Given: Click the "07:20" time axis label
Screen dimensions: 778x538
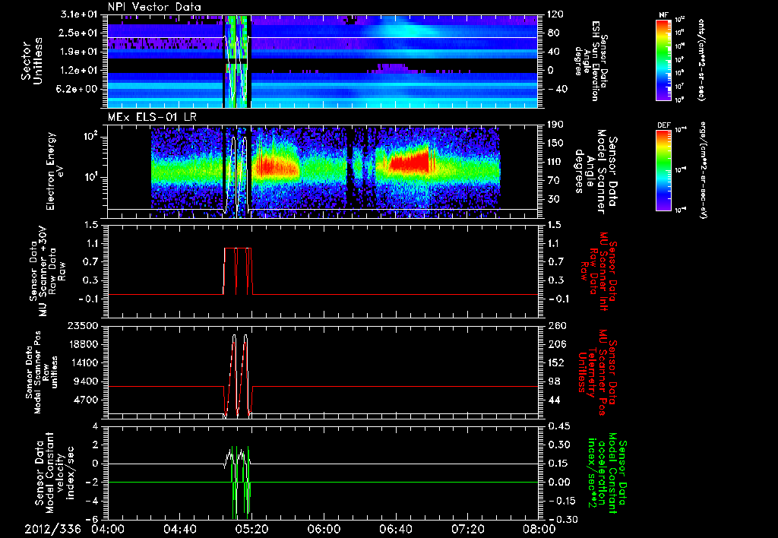Looking at the screenshot, I should (468, 529).
